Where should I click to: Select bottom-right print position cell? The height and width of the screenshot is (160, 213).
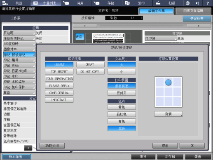177,101
